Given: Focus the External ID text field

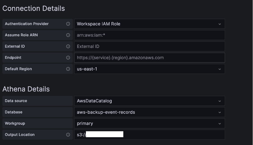Looking at the screenshot, I should point(149,46).
